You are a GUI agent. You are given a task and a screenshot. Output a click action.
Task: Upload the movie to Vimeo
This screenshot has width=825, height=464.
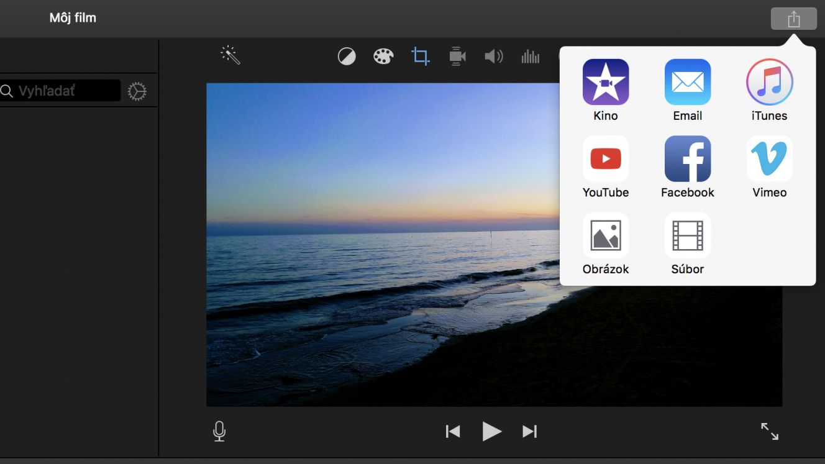(769, 167)
